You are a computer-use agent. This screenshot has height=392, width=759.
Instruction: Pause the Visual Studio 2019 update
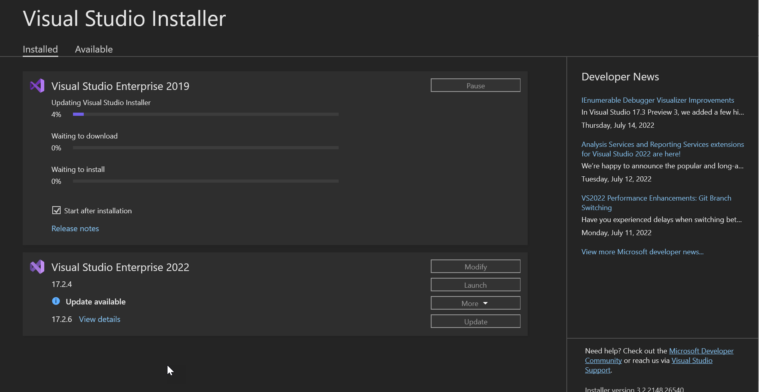475,85
